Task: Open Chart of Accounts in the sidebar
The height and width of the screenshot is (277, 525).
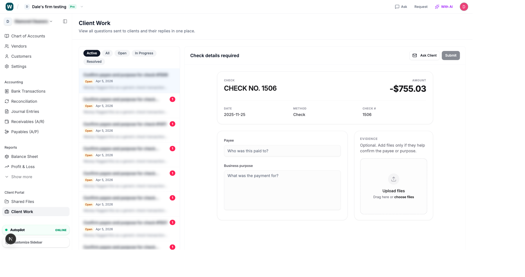Action: pyautogui.click(x=28, y=36)
